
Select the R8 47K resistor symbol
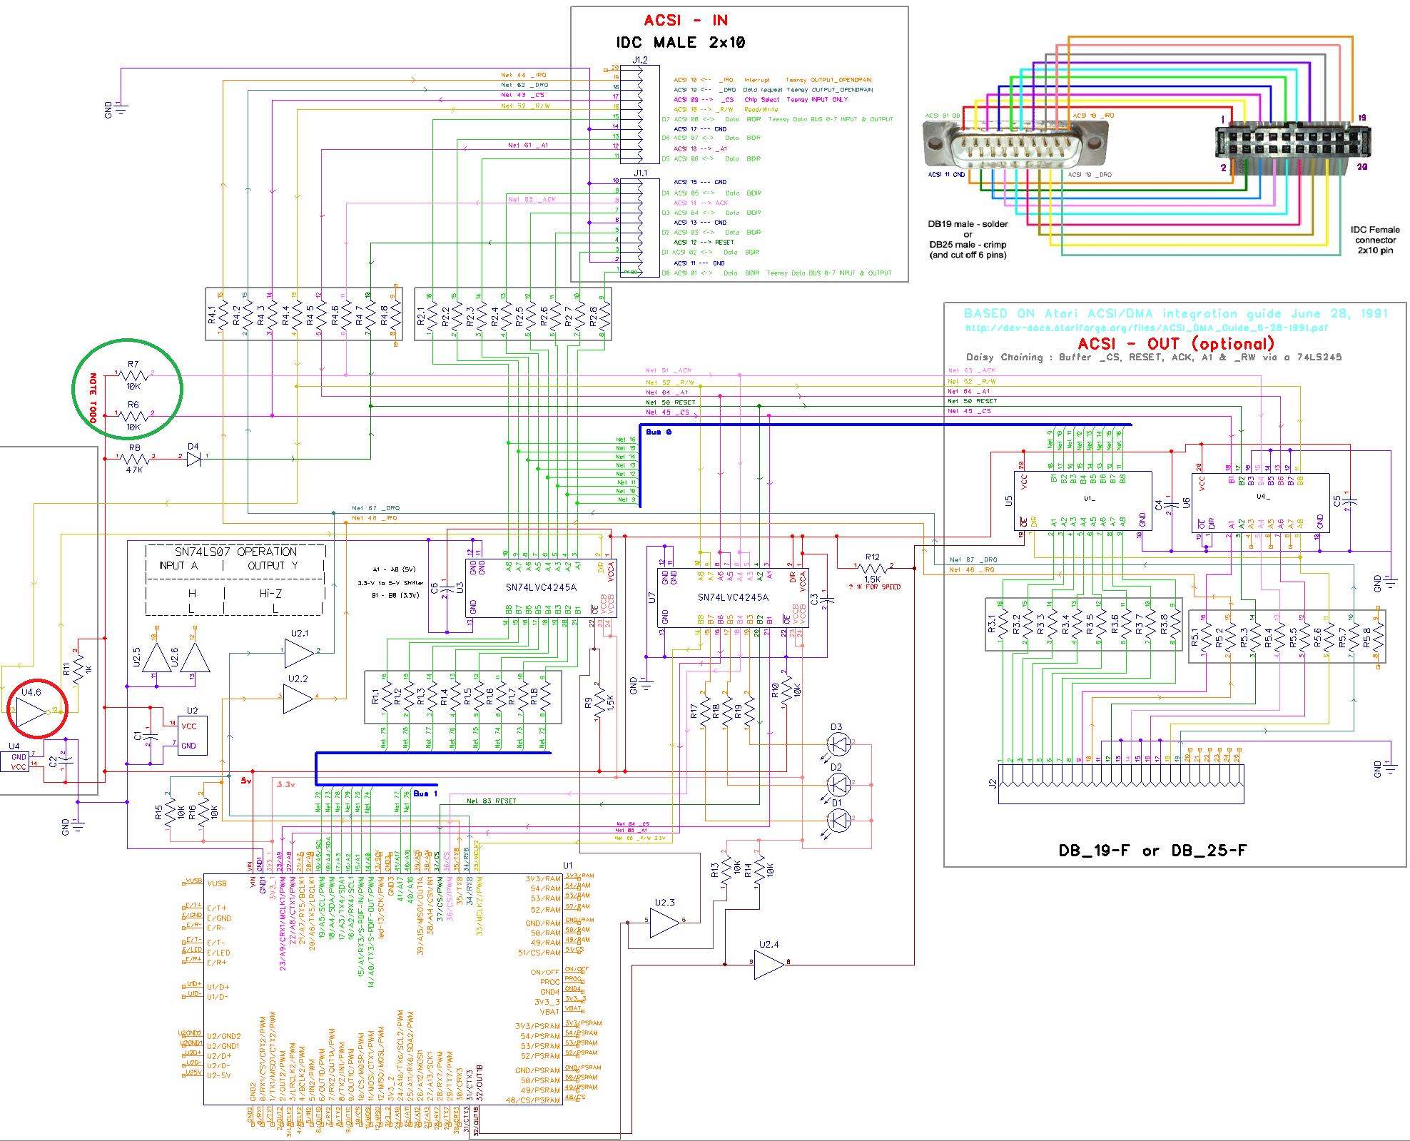134,458
